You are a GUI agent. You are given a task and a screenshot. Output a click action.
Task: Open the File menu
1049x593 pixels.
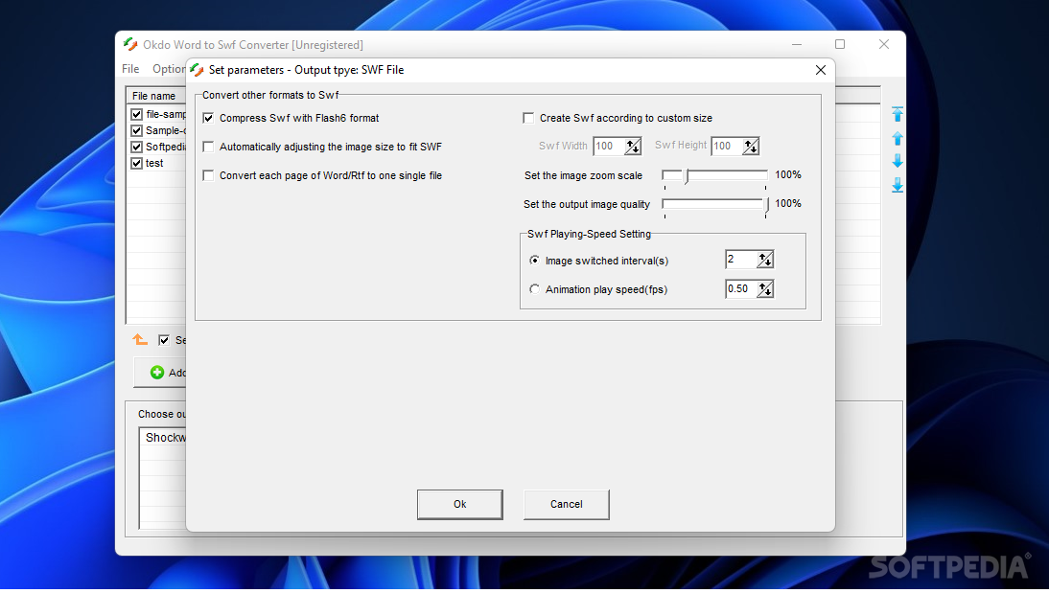(x=130, y=69)
